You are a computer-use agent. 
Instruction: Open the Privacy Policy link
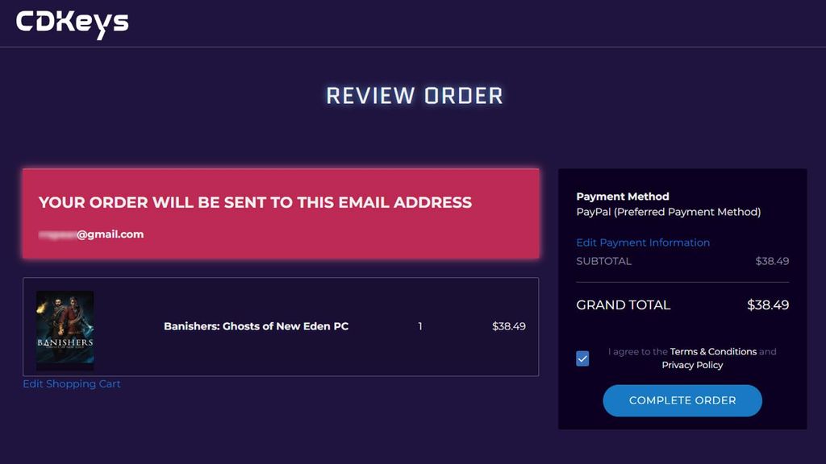692,364
